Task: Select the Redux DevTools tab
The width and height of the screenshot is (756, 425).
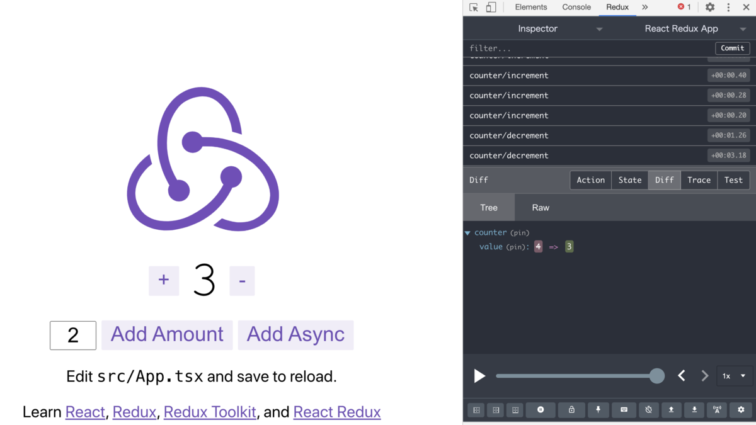Action: pyautogui.click(x=617, y=7)
